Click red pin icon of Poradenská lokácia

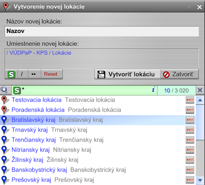tap(5, 110)
